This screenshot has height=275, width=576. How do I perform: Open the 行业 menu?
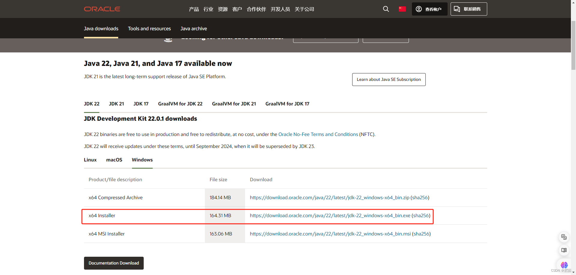coord(208,9)
